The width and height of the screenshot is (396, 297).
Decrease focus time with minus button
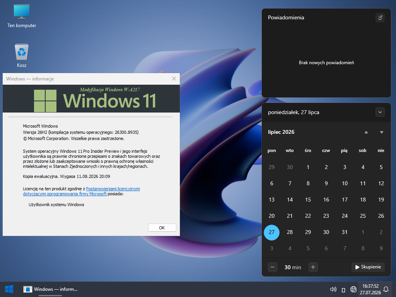pyautogui.click(x=273, y=267)
